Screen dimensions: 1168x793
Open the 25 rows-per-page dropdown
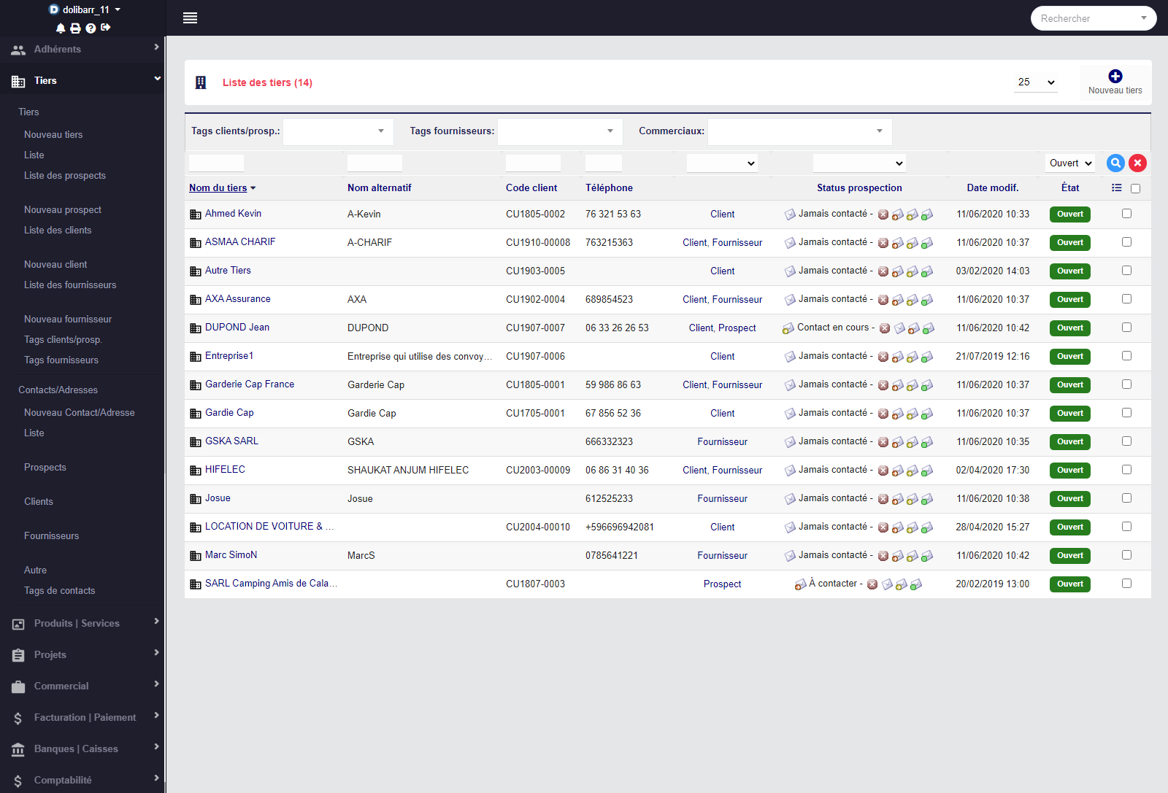point(1036,82)
